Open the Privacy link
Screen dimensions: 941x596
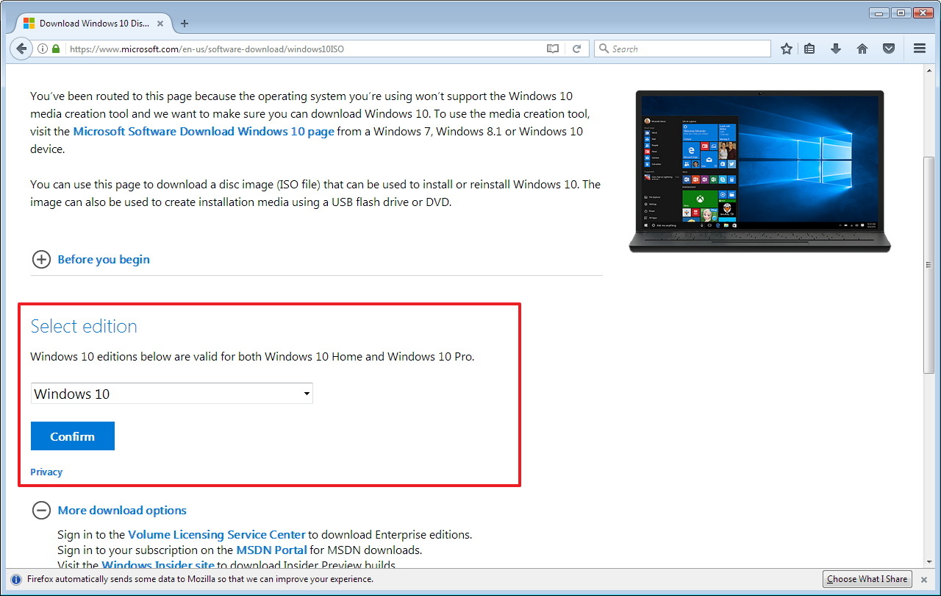(46, 472)
